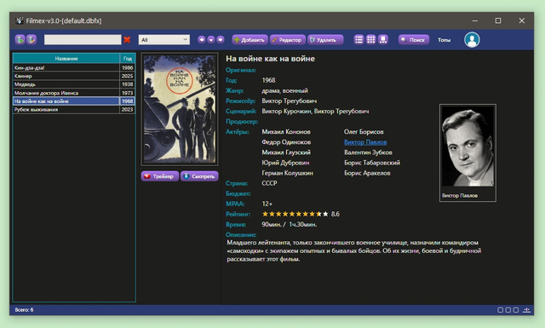The width and height of the screenshot is (545, 328).
Task: Go to the previous film with left arrow
Action: 202,40
